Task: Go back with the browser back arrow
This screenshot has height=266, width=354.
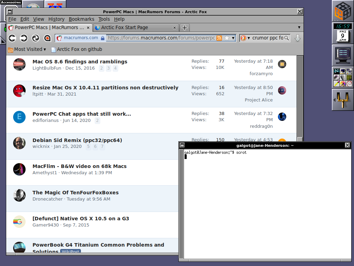Action: (12, 38)
